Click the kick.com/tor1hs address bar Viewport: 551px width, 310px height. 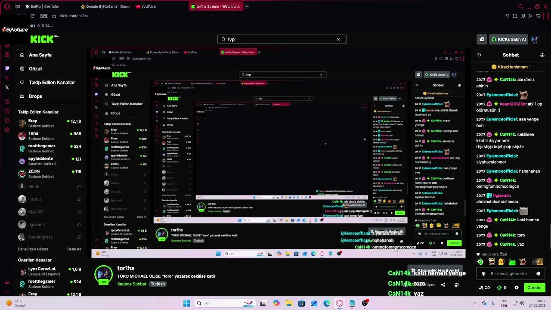click(x=74, y=16)
